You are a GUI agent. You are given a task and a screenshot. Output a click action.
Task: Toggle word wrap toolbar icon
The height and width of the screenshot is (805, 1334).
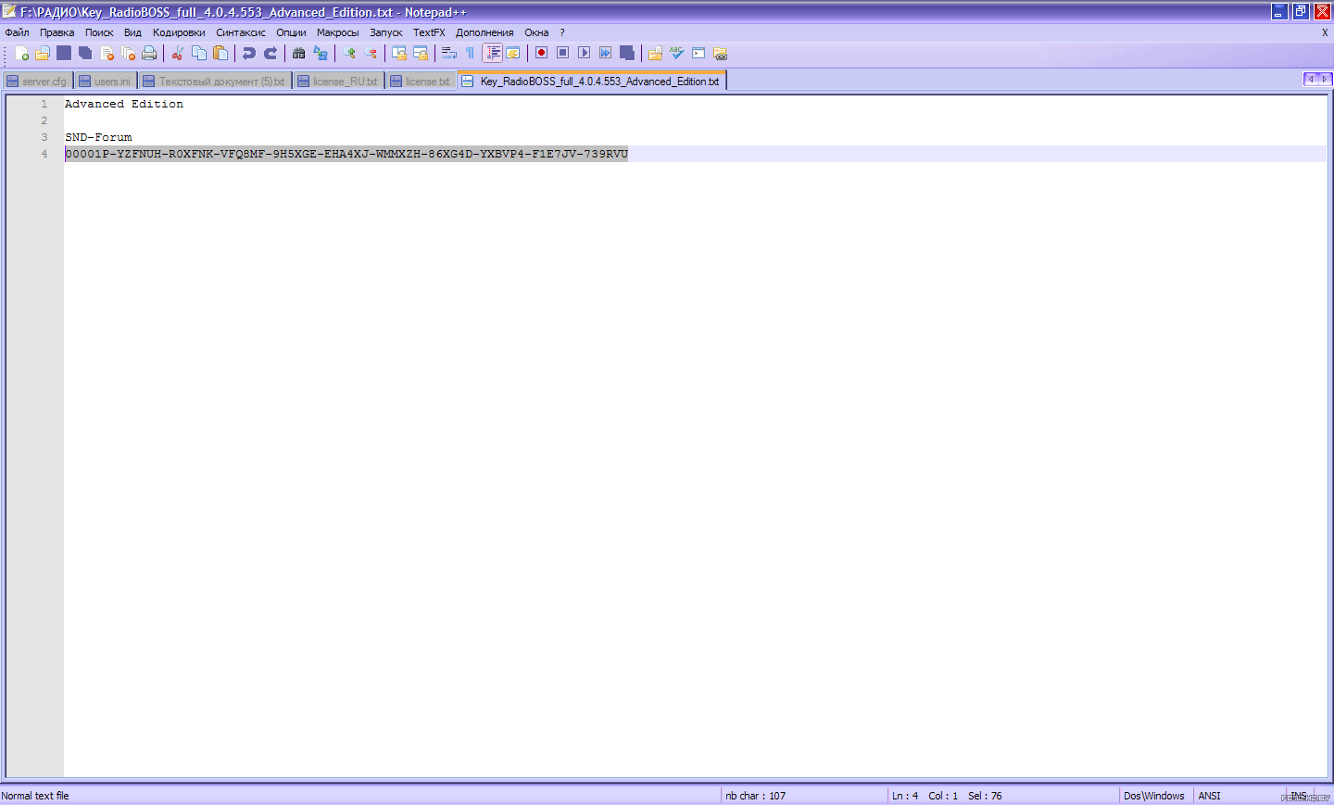[449, 54]
